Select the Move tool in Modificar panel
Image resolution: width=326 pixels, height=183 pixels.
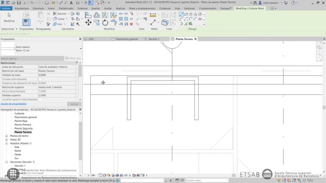pos(88,22)
